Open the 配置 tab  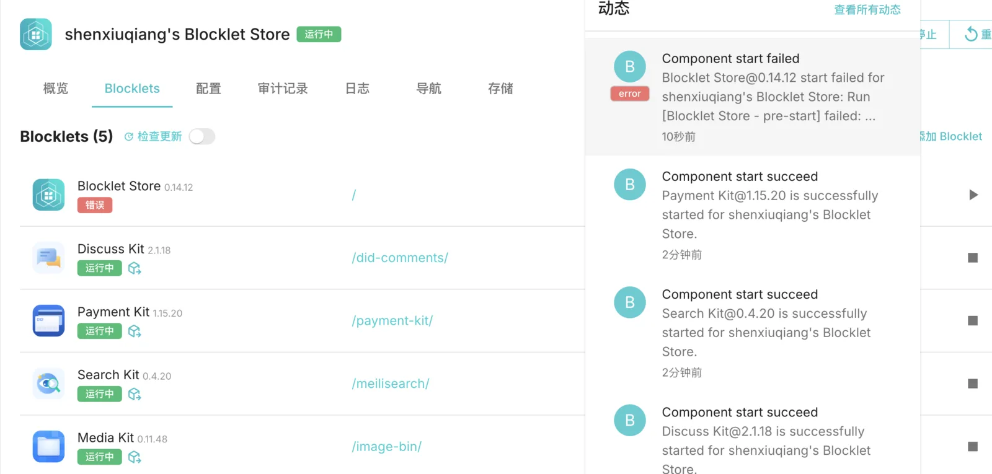(208, 89)
